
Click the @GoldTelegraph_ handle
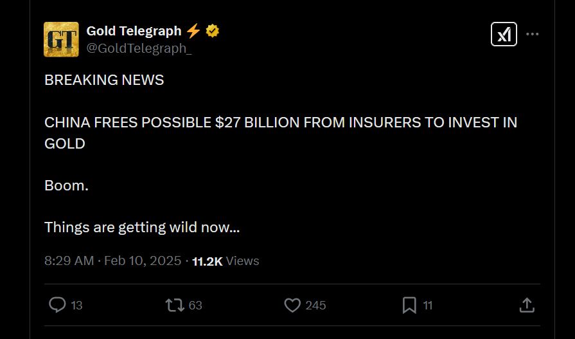139,49
